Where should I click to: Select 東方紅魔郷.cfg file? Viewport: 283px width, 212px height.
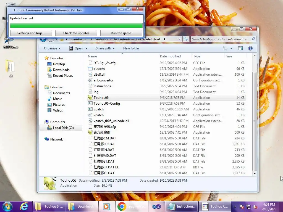click(x=105, y=126)
